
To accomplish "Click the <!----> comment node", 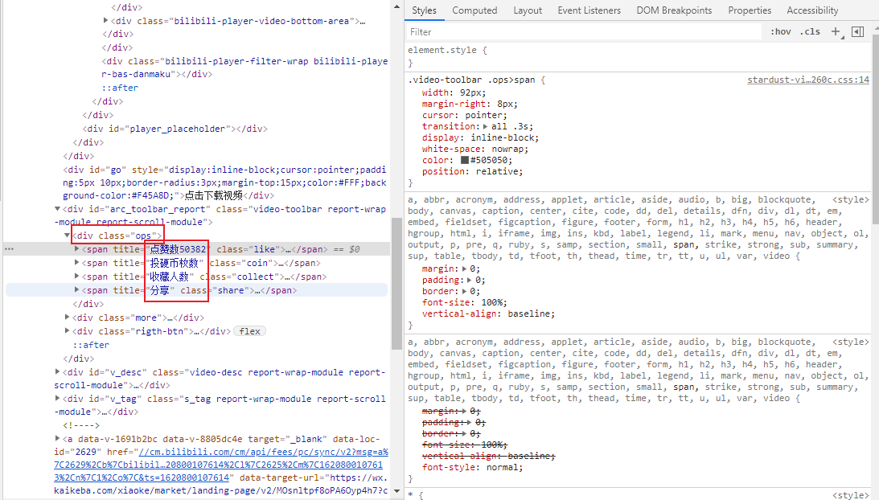I will pos(81,425).
